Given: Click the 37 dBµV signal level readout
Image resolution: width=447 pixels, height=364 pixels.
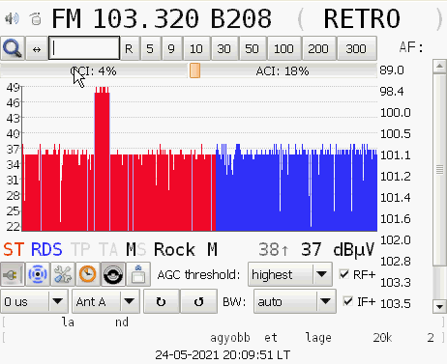Looking at the screenshot, I should [338, 249].
